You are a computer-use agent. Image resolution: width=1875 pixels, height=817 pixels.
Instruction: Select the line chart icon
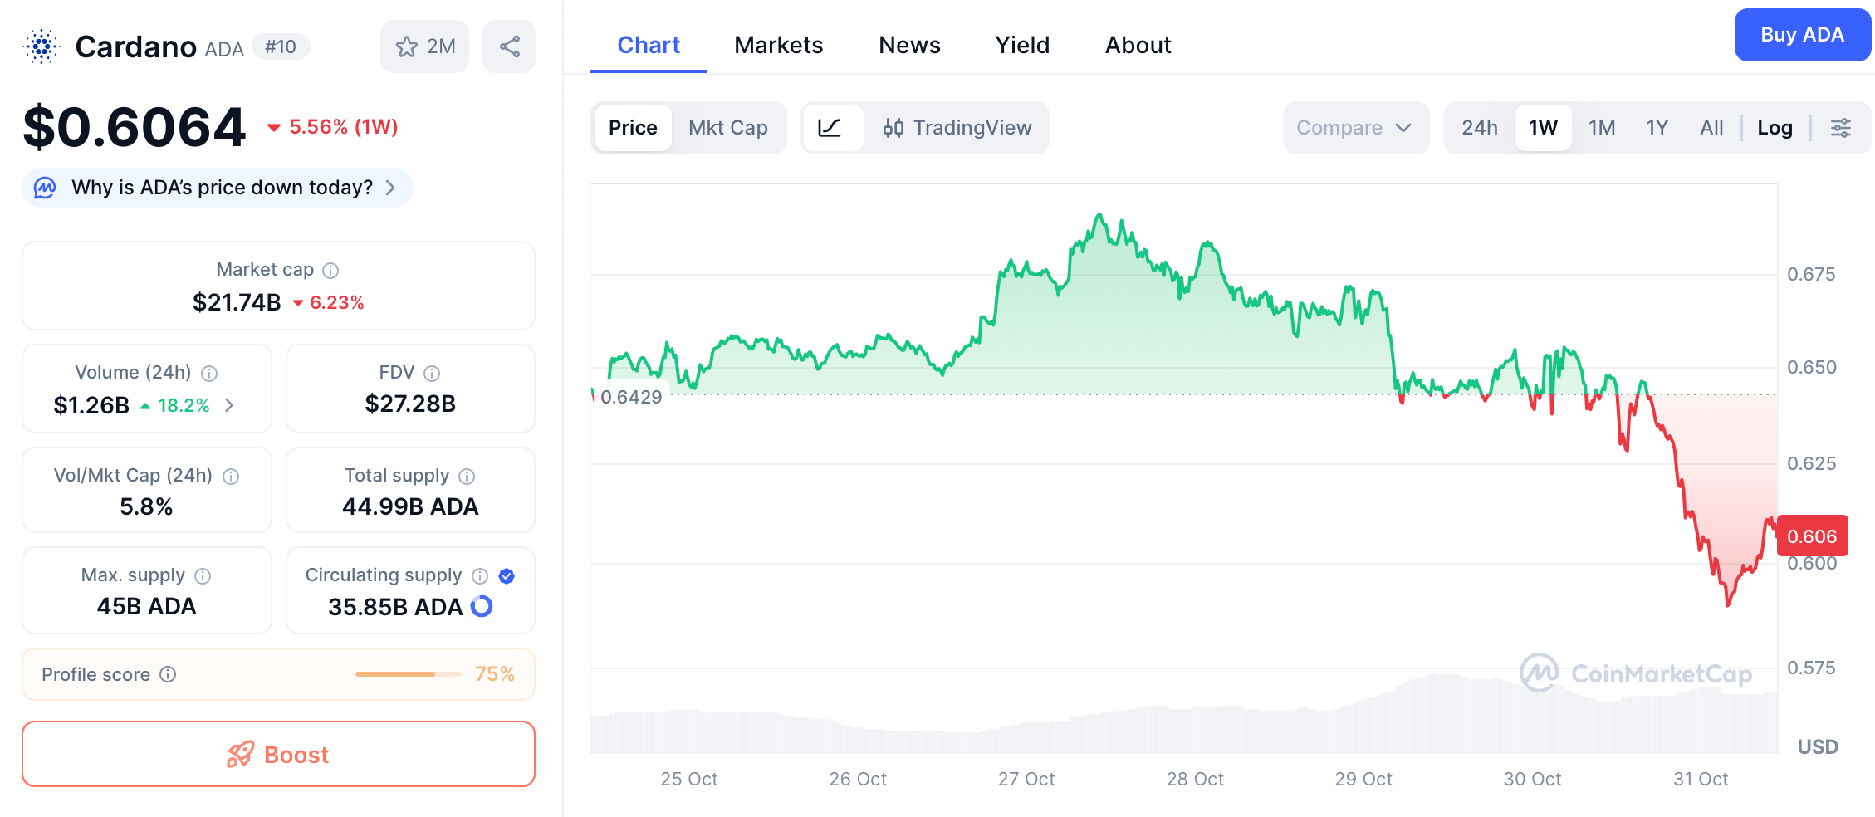[830, 128]
